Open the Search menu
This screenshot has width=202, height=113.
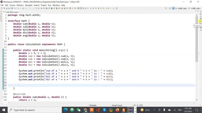coord(37,5)
